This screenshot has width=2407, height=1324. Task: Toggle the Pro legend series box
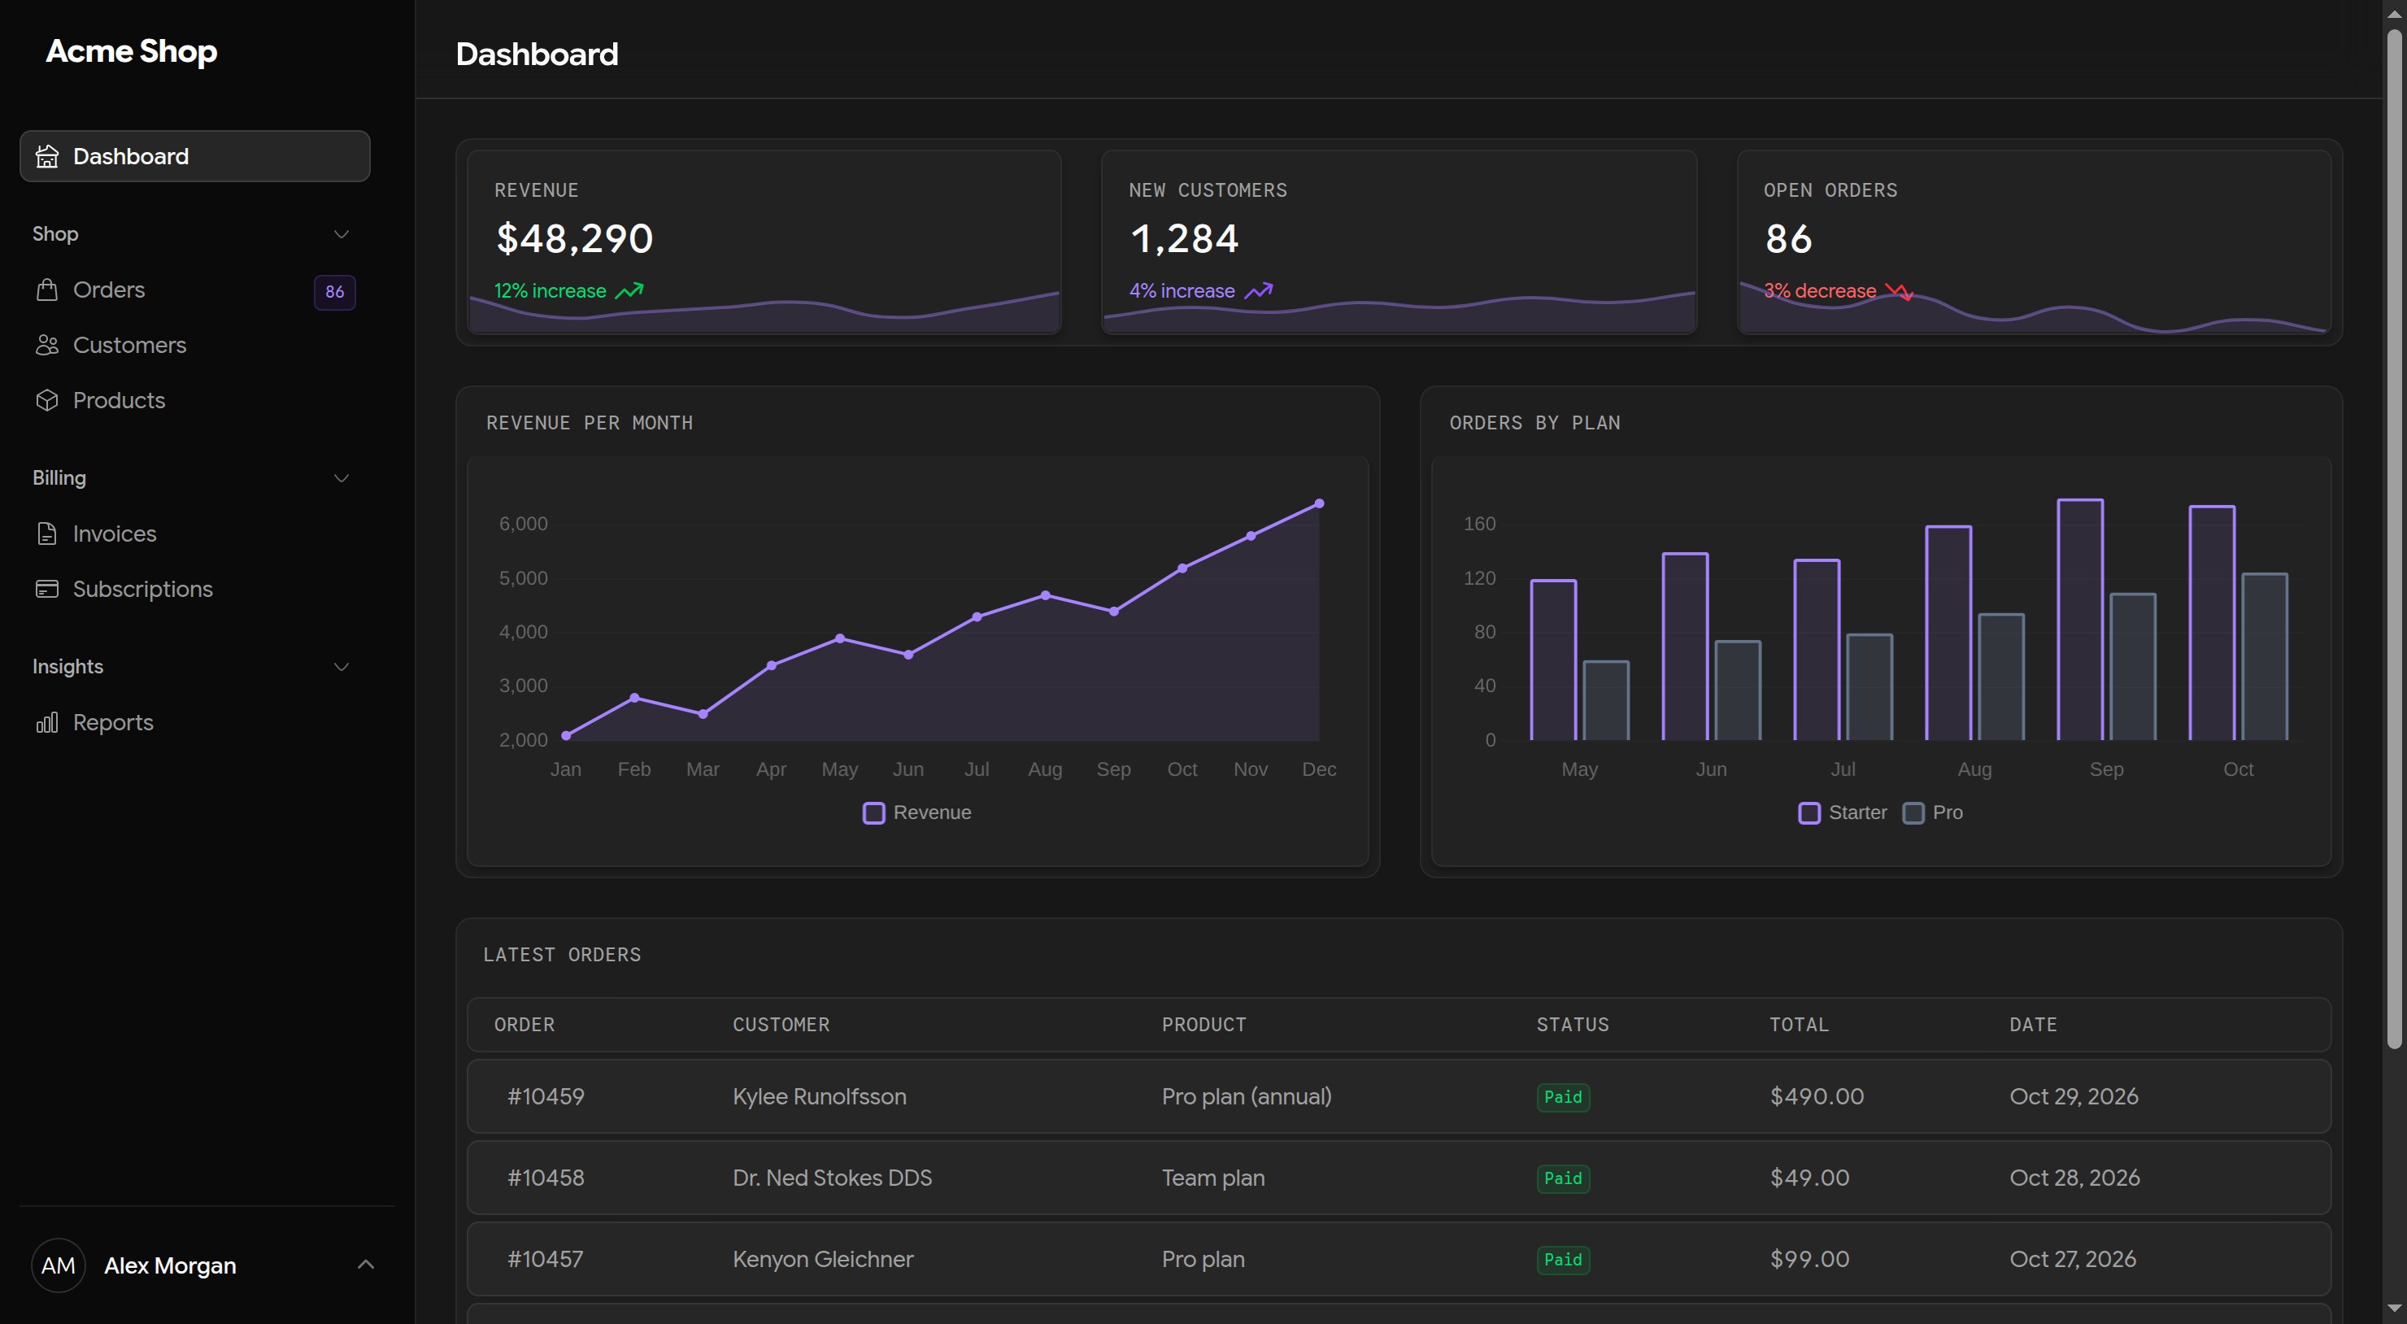click(x=1913, y=813)
